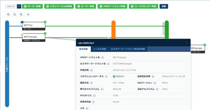Select the 基本情報 tab

[x=83, y=49]
